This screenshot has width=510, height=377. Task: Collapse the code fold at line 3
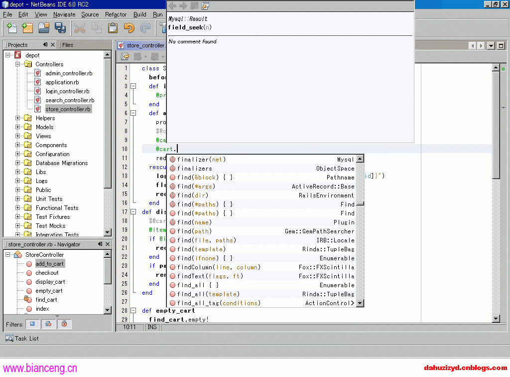tap(133, 86)
